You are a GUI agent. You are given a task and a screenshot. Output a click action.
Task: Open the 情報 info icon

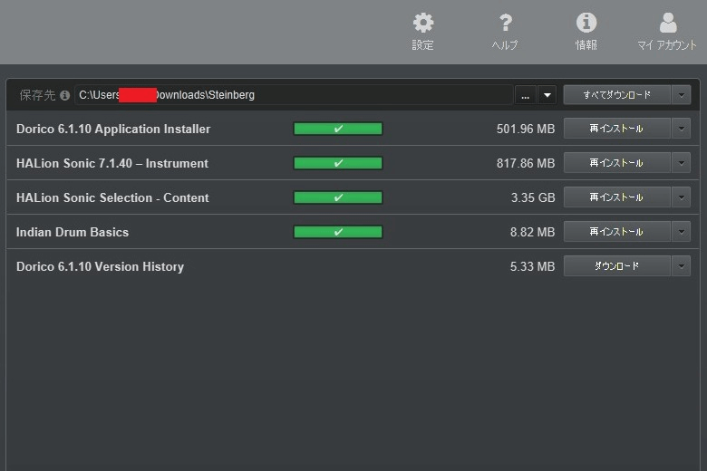586,24
